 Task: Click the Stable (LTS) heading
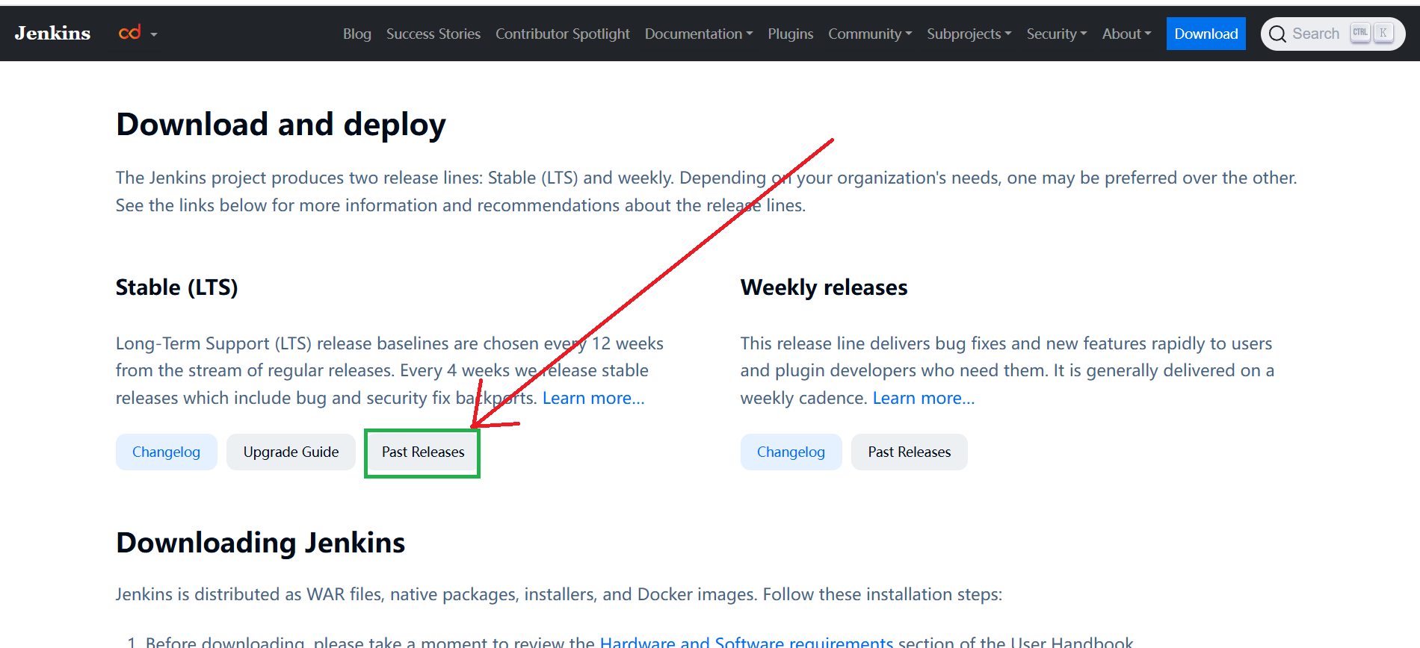tap(176, 287)
